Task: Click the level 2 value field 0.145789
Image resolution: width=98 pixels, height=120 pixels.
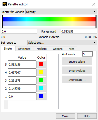Action: pyautogui.click(x=22, y=88)
